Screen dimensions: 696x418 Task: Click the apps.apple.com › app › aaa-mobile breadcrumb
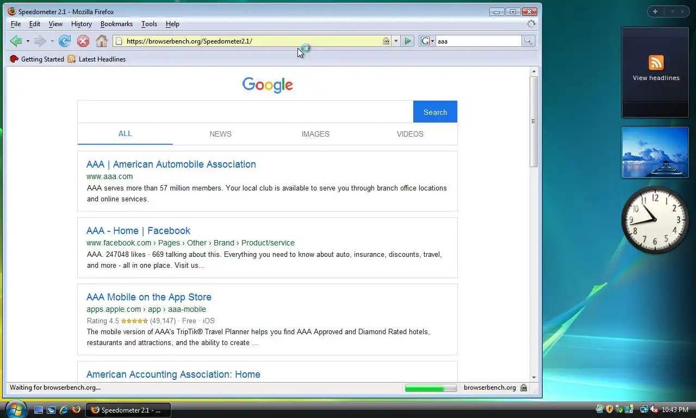[146, 309]
